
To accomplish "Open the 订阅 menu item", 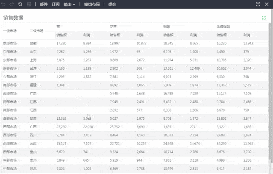I will (x=56, y=4).
